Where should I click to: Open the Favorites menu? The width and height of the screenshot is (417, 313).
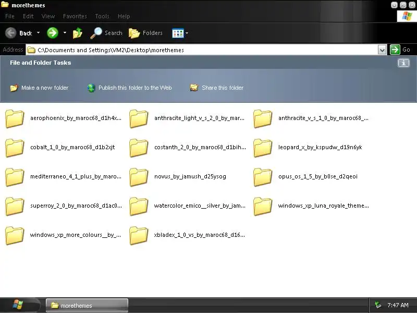(75, 16)
